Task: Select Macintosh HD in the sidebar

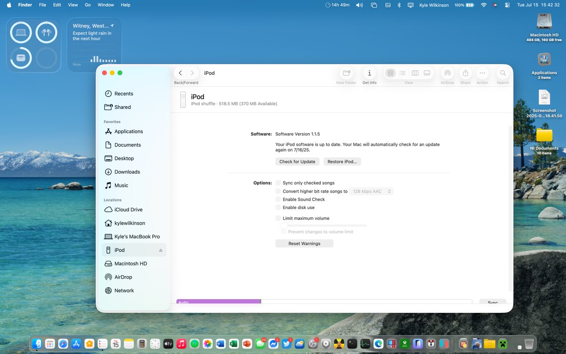Action: pyautogui.click(x=134, y=263)
